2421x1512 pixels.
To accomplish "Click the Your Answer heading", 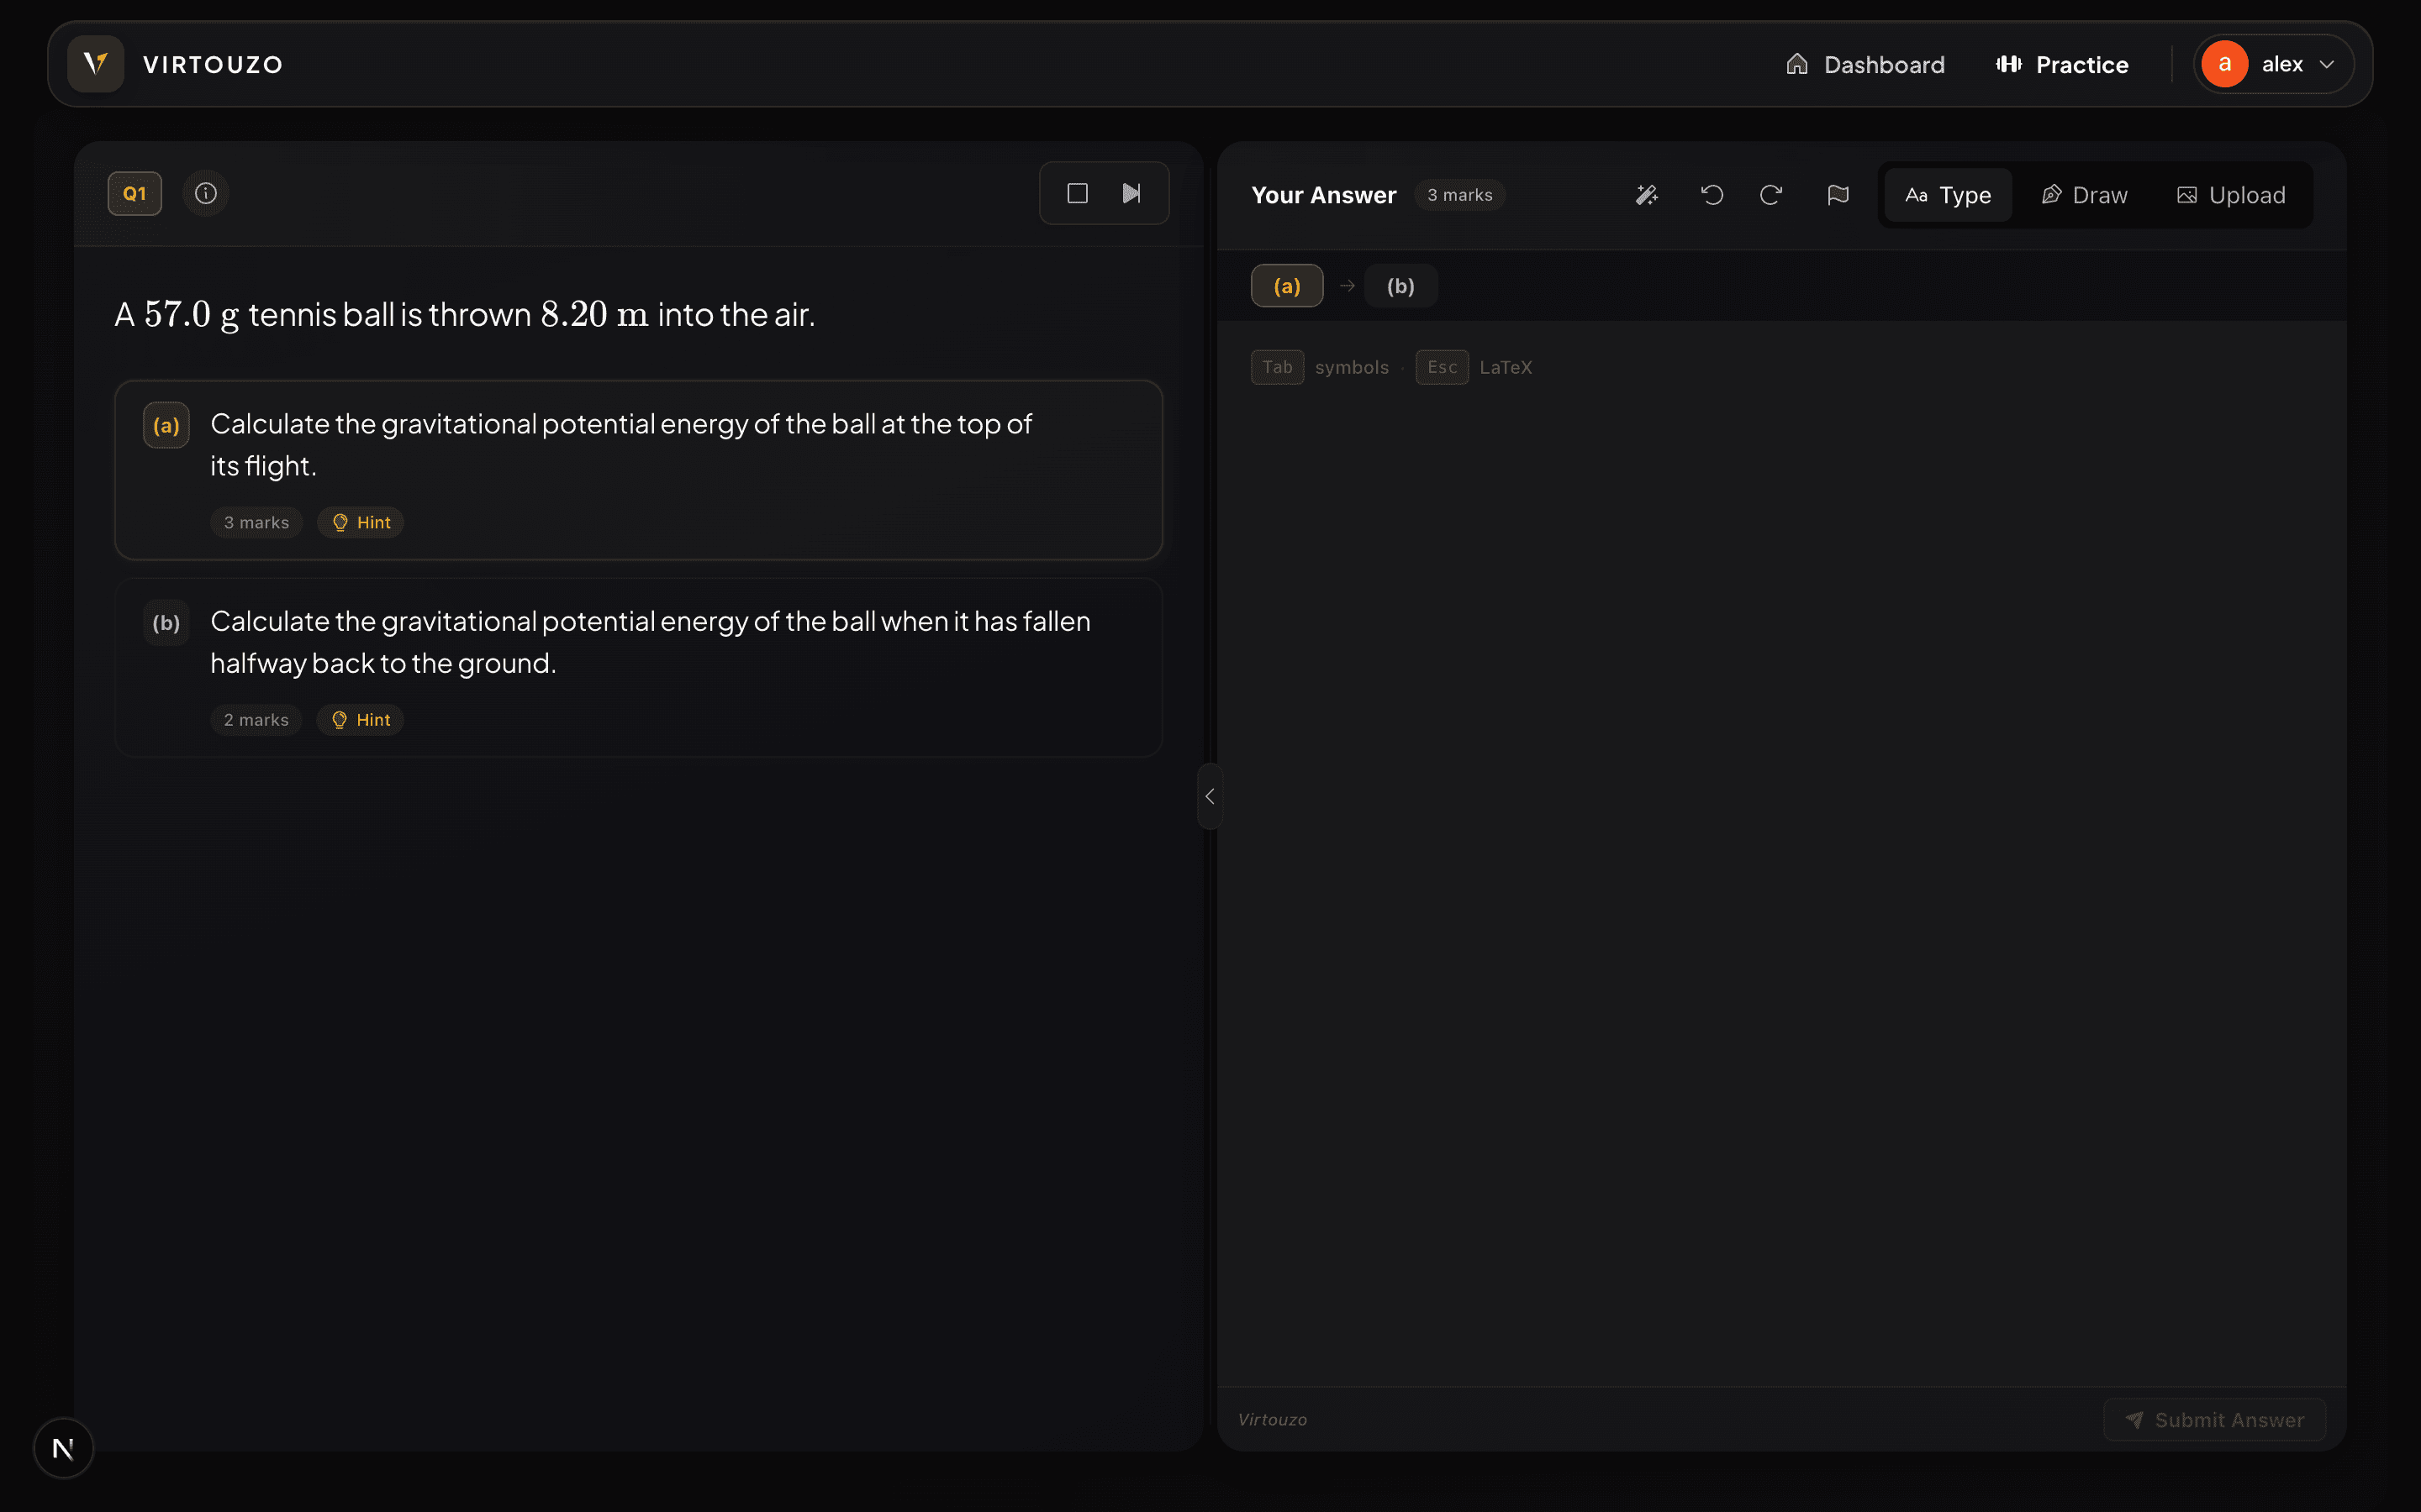I will [1323, 195].
